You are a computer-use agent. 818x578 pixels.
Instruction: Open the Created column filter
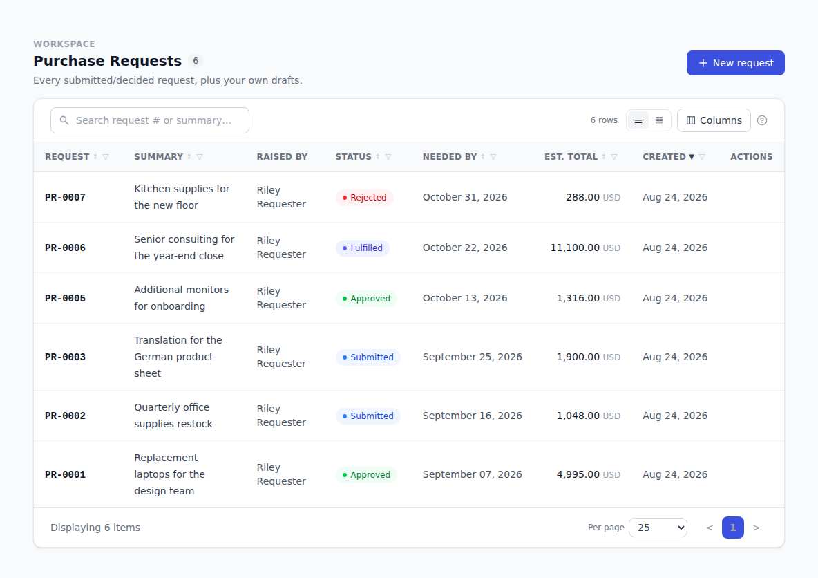point(702,157)
